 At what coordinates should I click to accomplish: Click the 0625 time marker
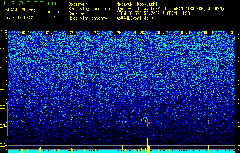click(117, 33)
